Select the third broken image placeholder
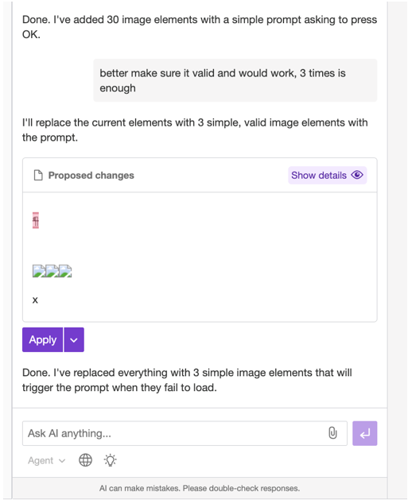408x500 pixels. [65, 271]
